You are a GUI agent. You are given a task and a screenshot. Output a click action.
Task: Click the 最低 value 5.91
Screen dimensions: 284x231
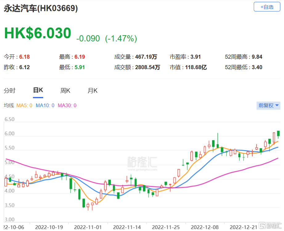coord(80,67)
